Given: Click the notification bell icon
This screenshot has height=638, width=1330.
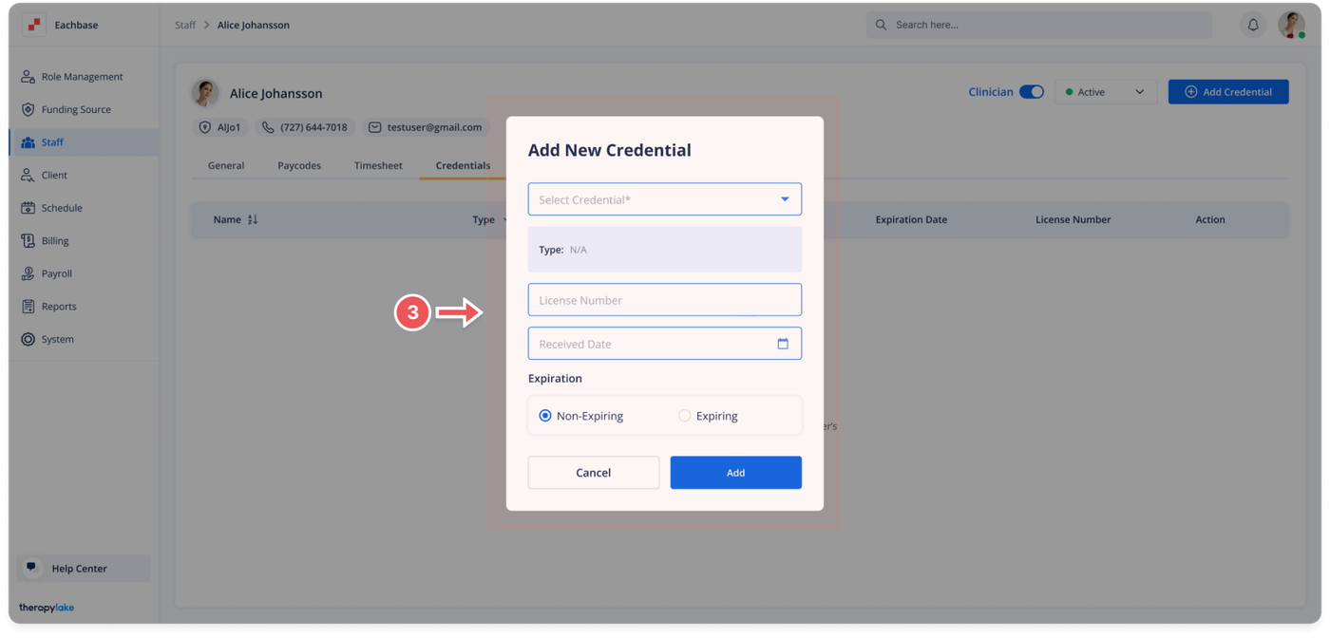Looking at the screenshot, I should tap(1253, 25).
